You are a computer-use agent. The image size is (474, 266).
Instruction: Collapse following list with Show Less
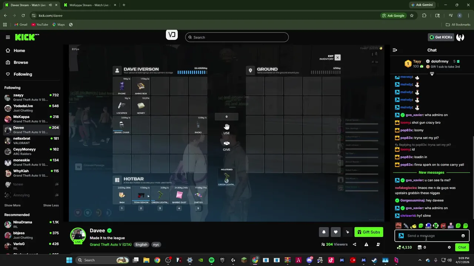click(x=51, y=205)
